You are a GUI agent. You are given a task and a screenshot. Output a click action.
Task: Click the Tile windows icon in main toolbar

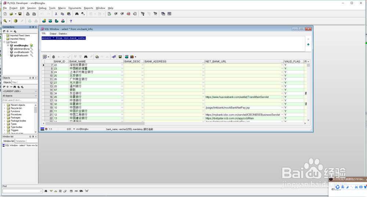click(170, 14)
